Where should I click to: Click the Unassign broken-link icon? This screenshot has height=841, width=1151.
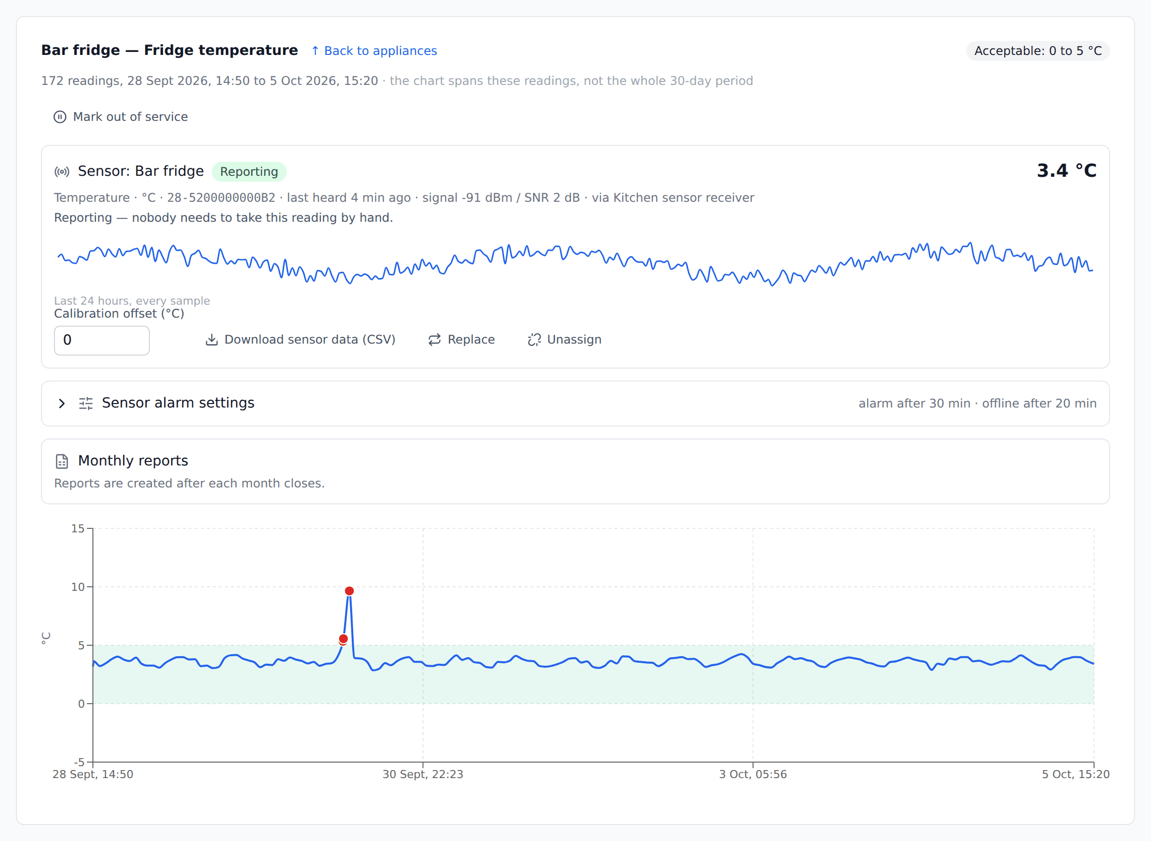tap(534, 340)
